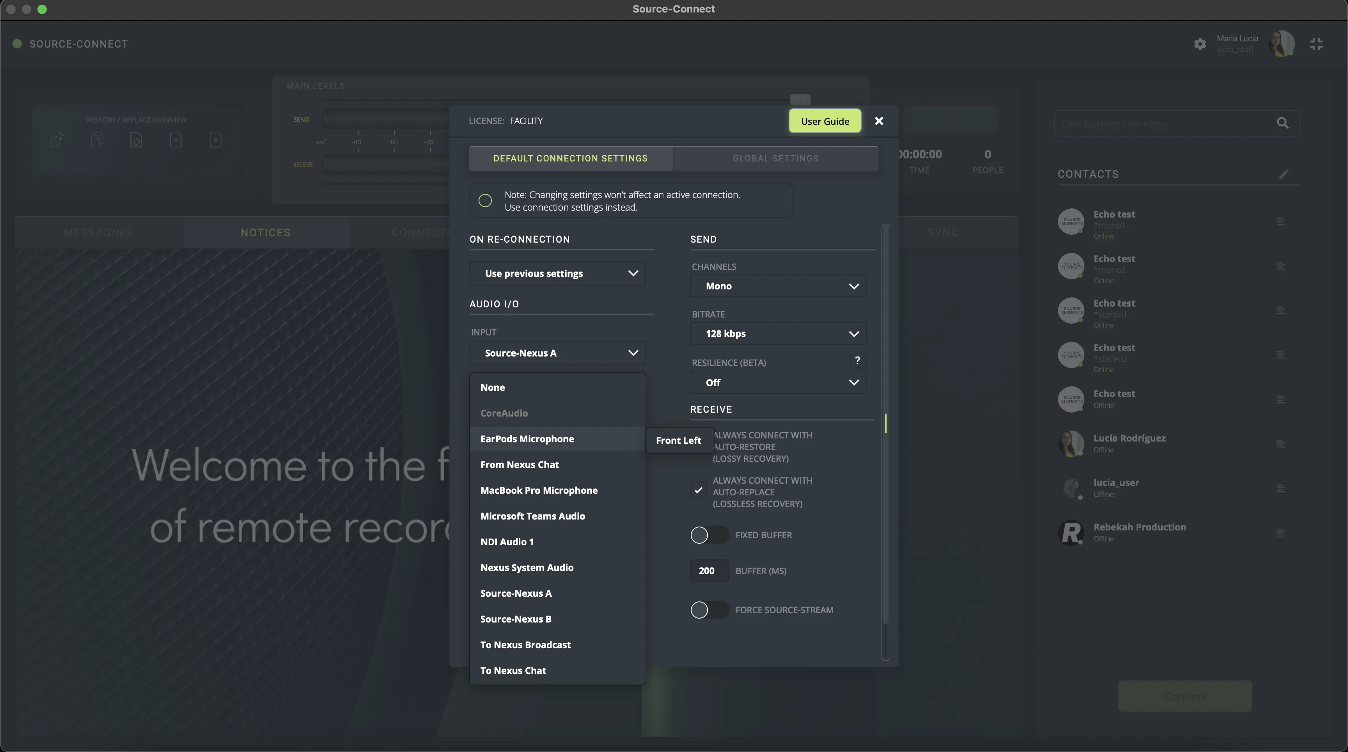The image size is (1348, 752).
Task: Open the menu icon for Echo test *mono1
Action: [x=1281, y=222]
